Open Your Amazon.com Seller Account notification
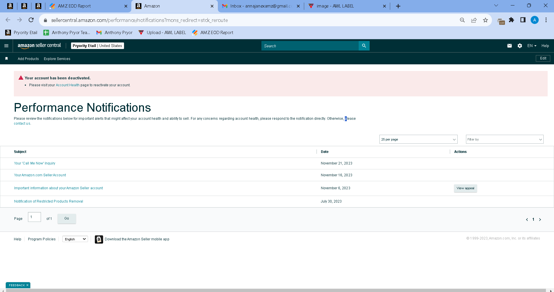Screen dimensions: 554x292 click(40, 175)
